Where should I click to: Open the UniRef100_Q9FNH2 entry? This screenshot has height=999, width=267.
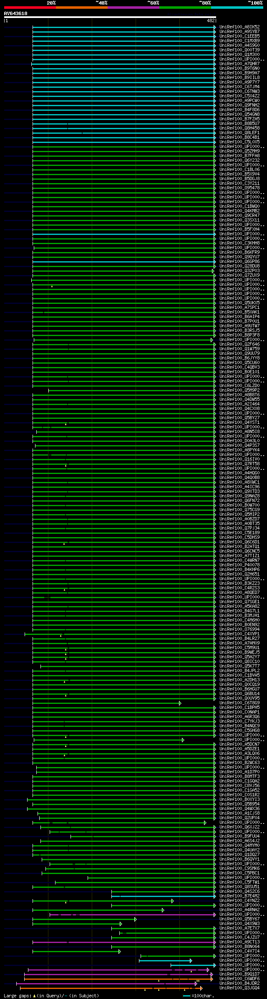[239, 105]
